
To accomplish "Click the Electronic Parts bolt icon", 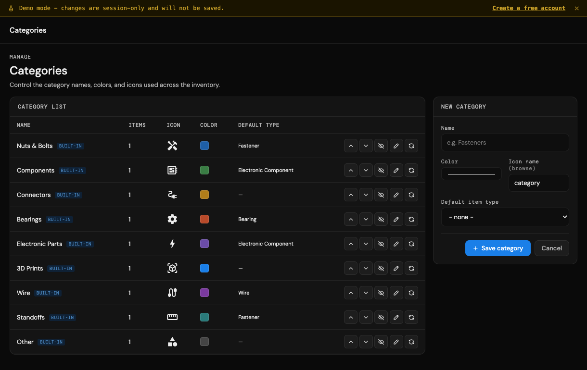I will click(172, 244).
